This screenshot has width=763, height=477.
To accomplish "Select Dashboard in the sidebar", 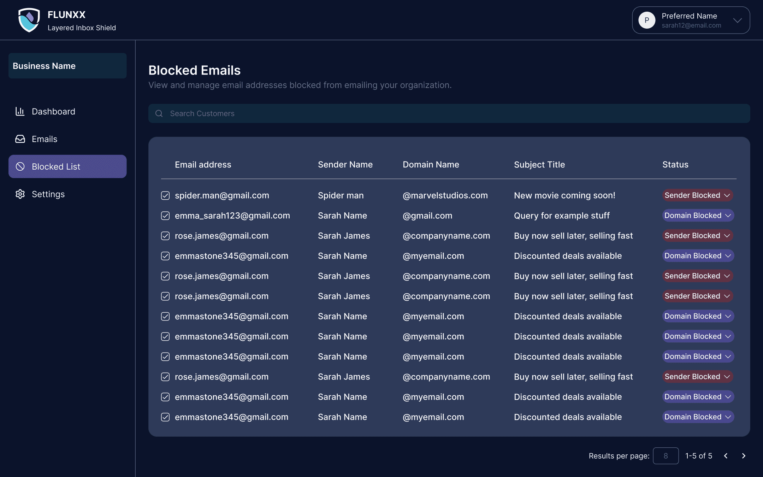I will coord(53,112).
